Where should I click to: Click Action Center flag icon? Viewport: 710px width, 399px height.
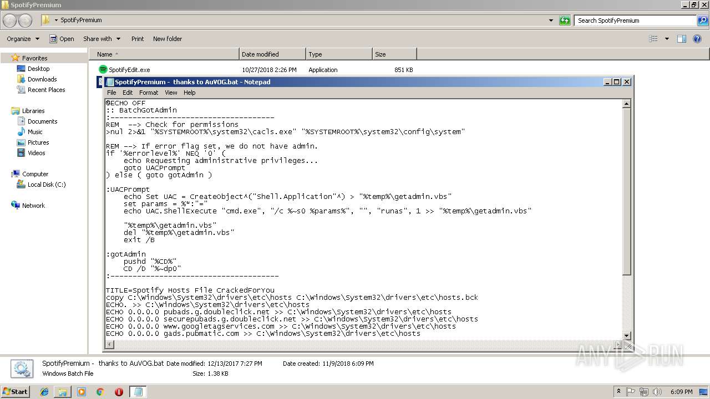pyautogui.click(x=632, y=392)
